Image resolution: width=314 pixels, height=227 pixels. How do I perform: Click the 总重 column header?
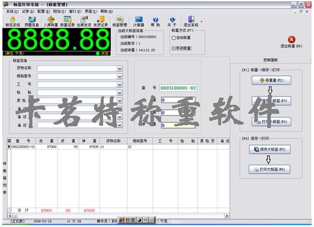(x=47, y=141)
